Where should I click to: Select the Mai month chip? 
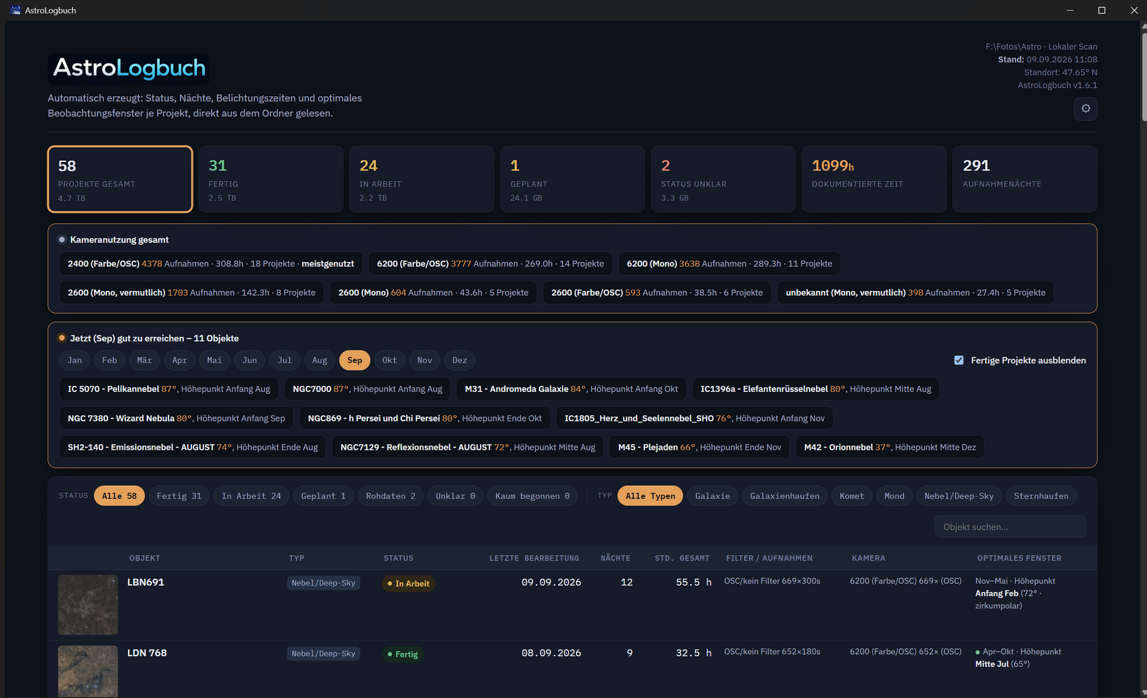[214, 360]
